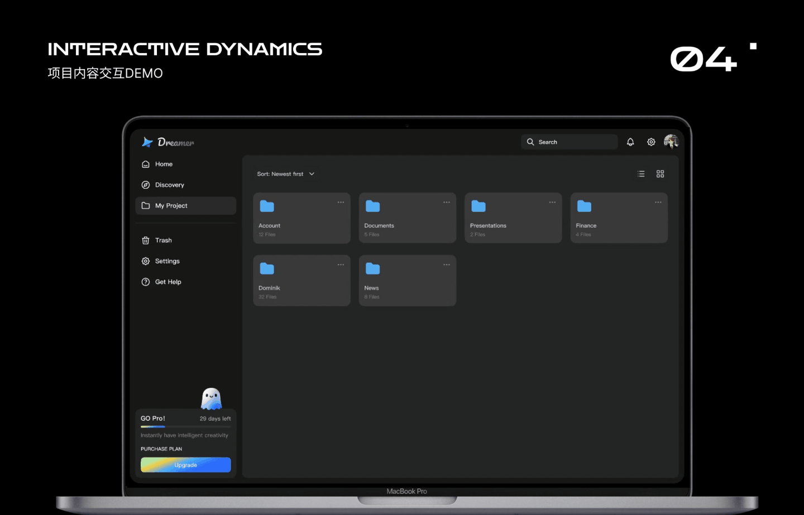Click the 32 Files count under Dominik
Viewport: 804px width, 515px height.
click(x=267, y=297)
